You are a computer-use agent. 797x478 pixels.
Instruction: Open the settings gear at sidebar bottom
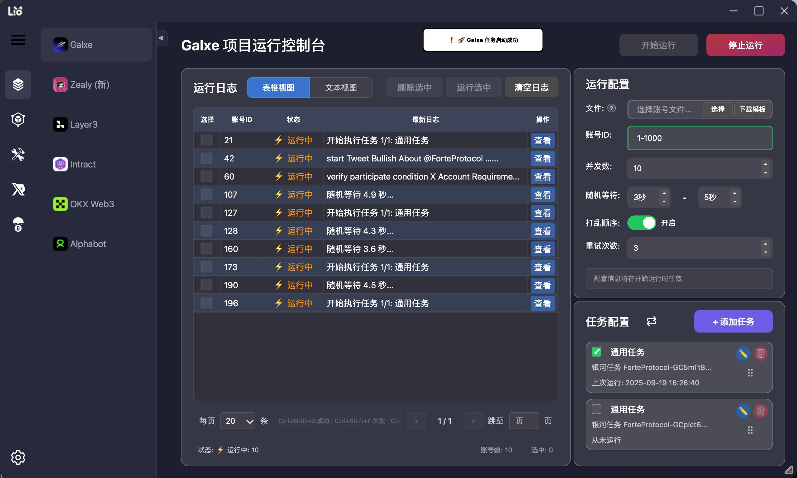pyautogui.click(x=18, y=457)
